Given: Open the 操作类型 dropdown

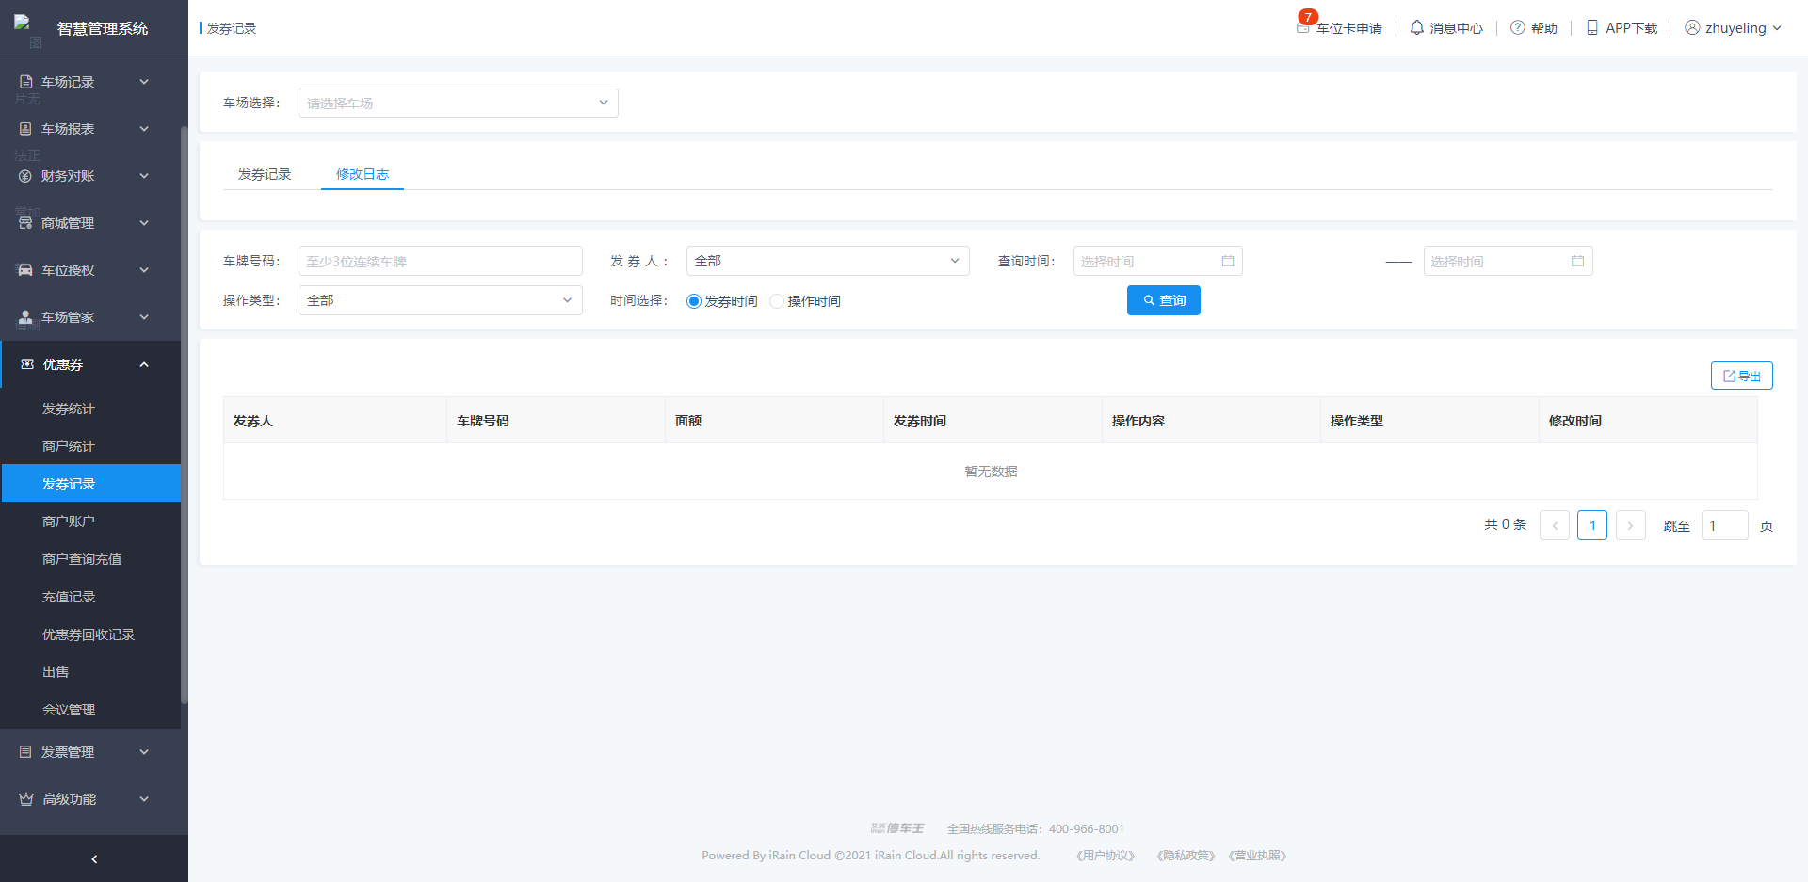Looking at the screenshot, I should (440, 301).
